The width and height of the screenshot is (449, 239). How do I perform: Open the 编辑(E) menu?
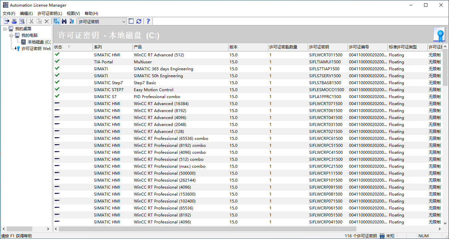pyautogui.click(x=26, y=14)
